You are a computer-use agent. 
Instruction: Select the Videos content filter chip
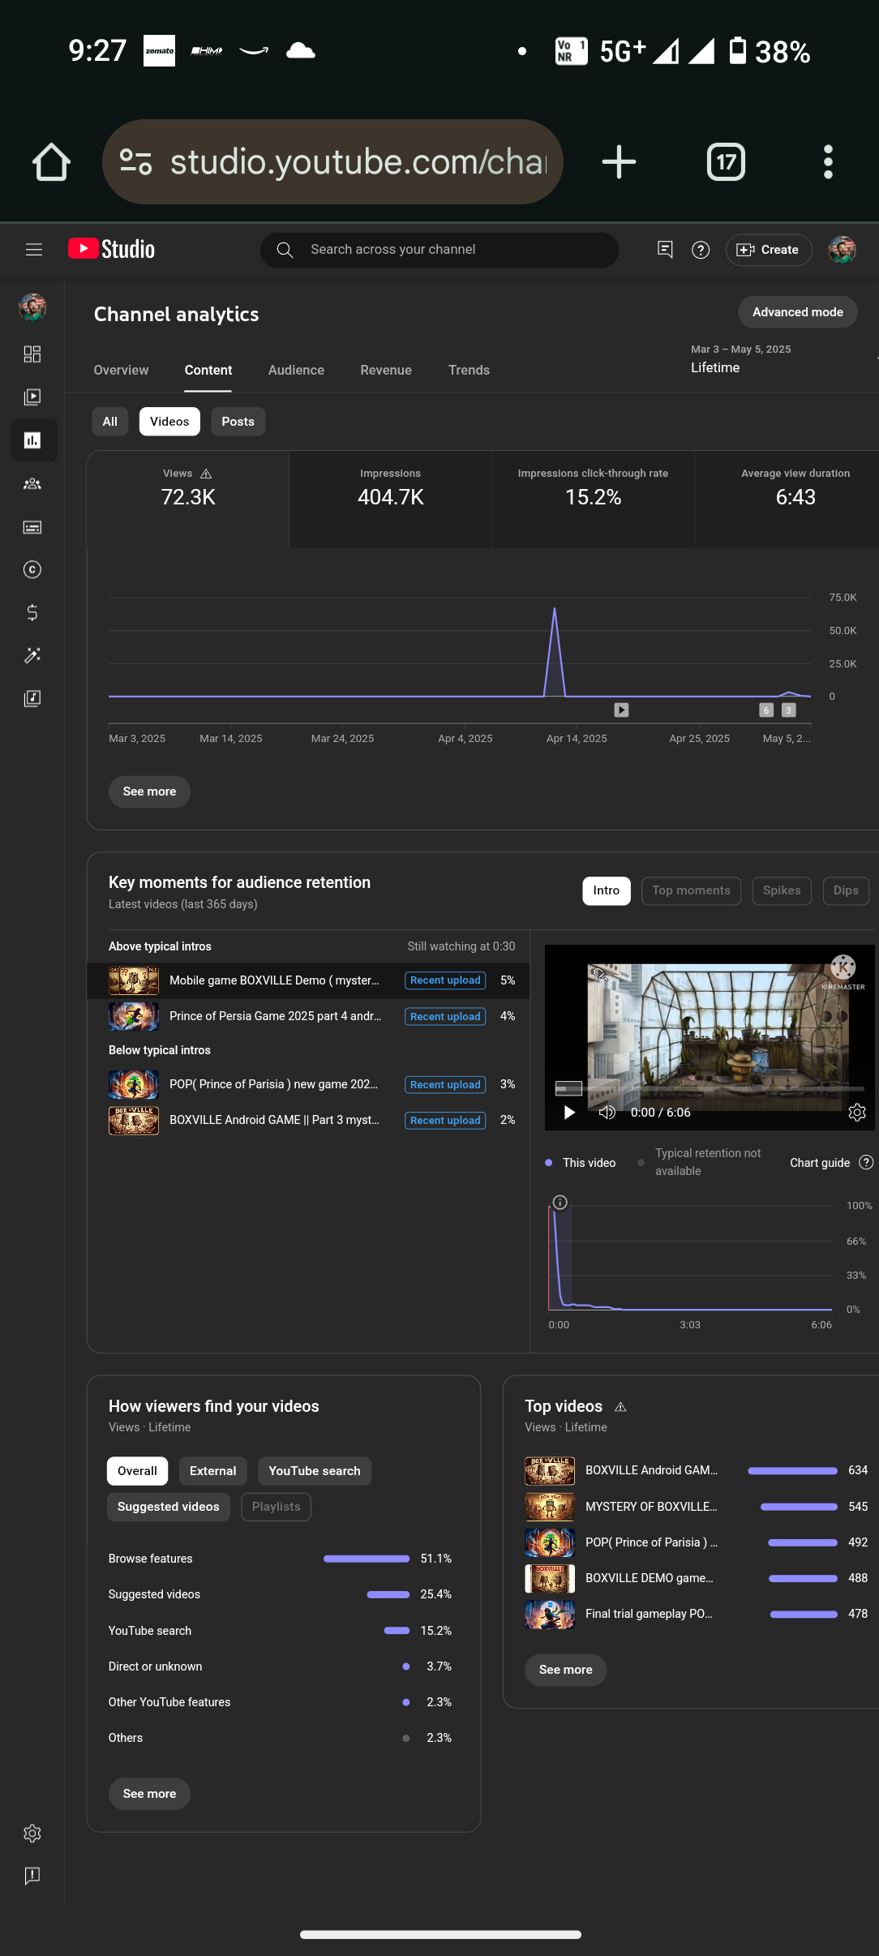coord(169,422)
